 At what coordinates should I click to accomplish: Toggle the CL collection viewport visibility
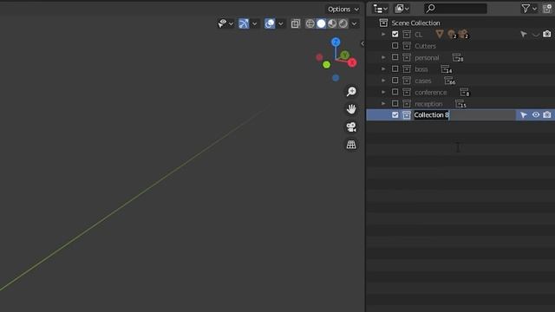point(536,35)
